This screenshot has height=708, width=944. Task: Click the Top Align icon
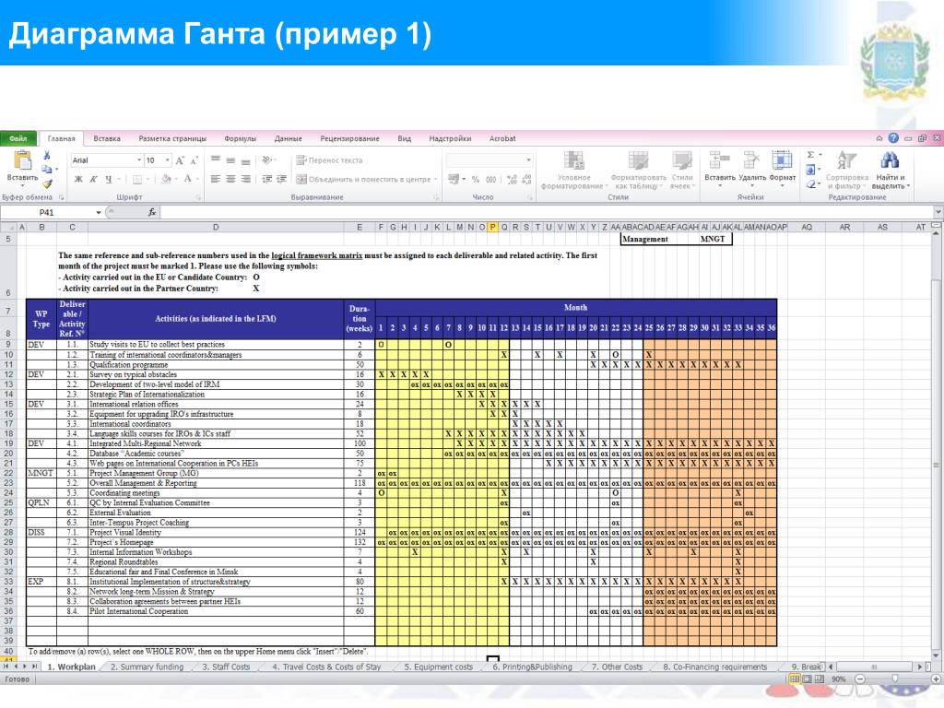(x=216, y=160)
